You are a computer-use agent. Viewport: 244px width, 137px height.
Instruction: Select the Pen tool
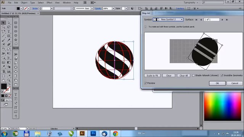click(3, 32)
